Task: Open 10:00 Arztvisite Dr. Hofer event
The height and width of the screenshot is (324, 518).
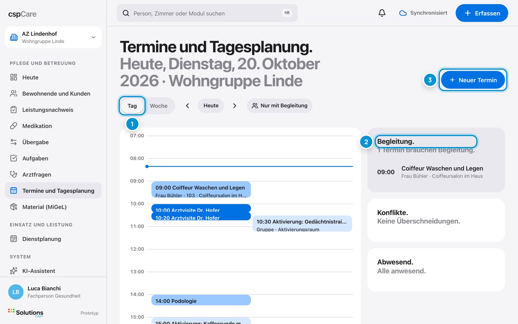Action: [201, 208]
